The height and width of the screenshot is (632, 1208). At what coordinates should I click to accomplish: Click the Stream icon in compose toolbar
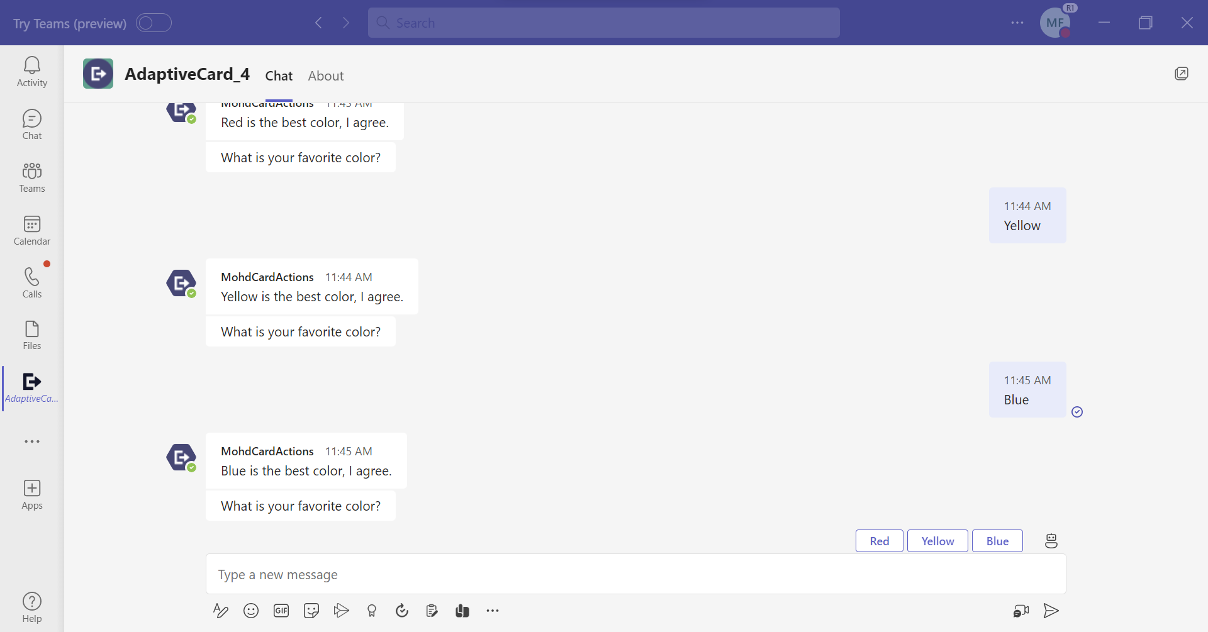click(x=342, y=611)
